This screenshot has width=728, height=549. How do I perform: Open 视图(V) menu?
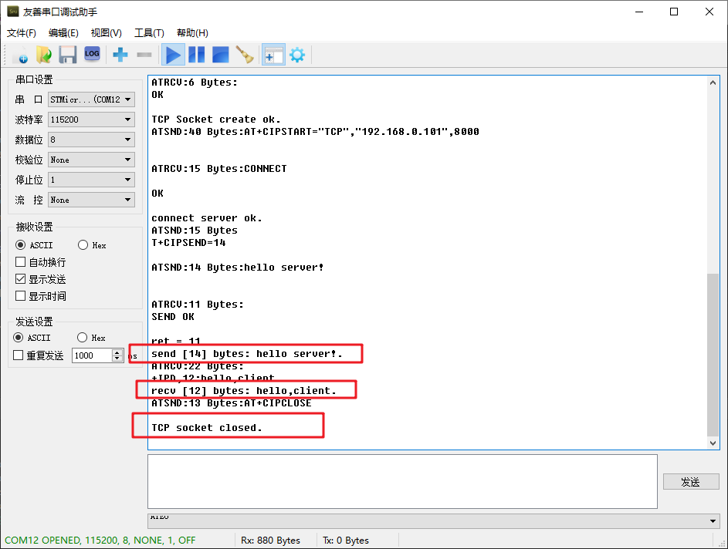[107, 33]
